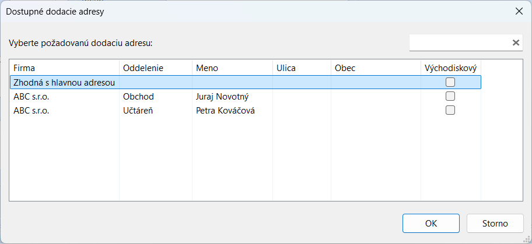Toggle Východiskový checkbox for Petra Kováčová row
Viewport: 532px width, 244px height.
point(450,110)
